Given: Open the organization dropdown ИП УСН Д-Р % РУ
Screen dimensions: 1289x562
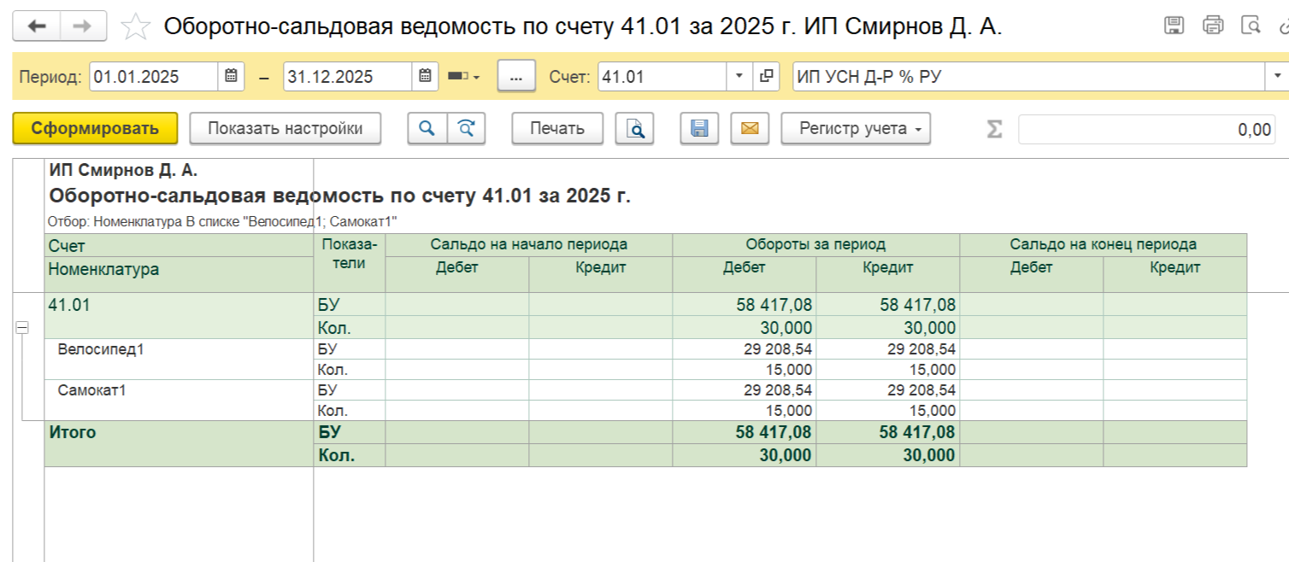Looking at the screenshot, I should [1278, 77].
